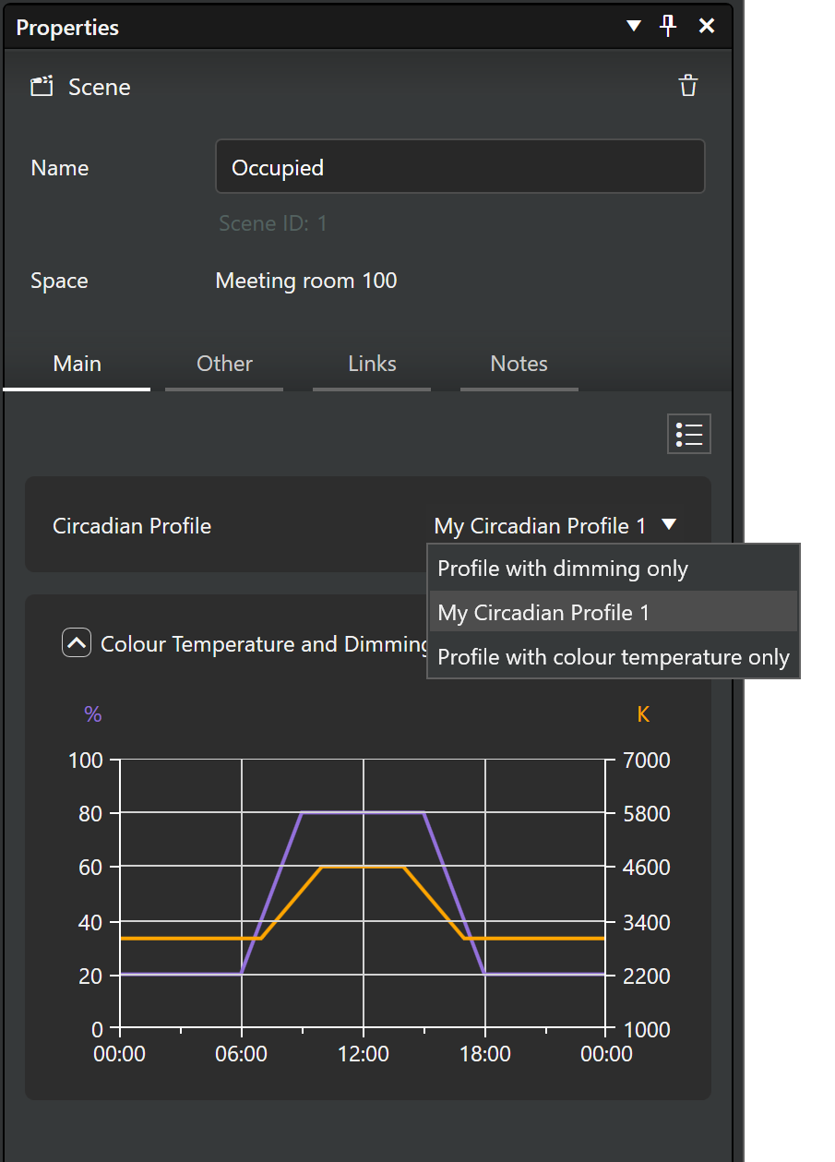Open the Other tab

224,364
